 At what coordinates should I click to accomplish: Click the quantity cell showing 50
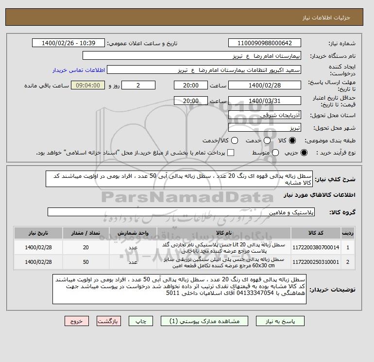coord(86,262)
